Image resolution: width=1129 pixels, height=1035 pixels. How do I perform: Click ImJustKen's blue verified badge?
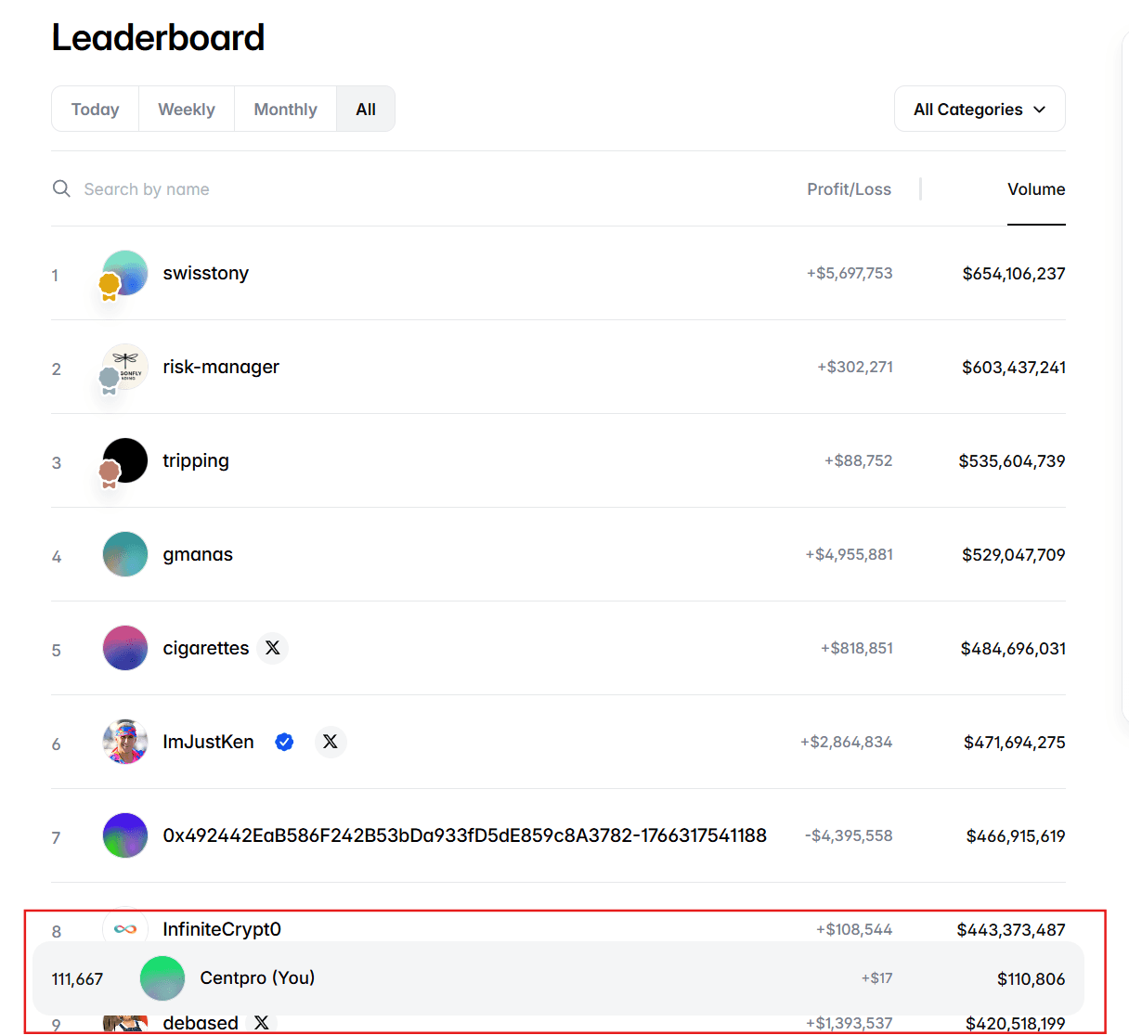(x=284, y=742)
